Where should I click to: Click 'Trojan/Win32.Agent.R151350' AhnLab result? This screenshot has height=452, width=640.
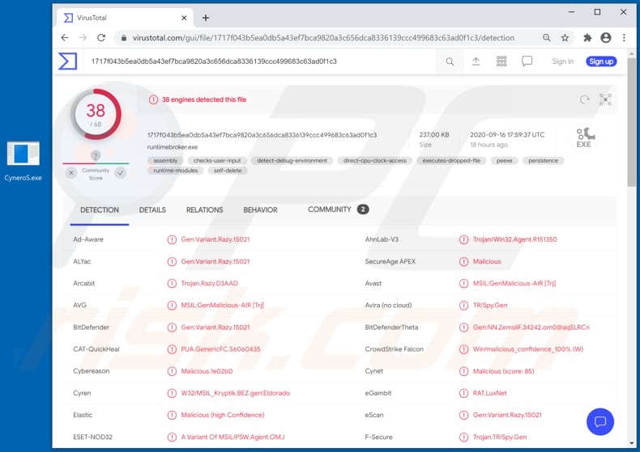[x=514, y=239]
